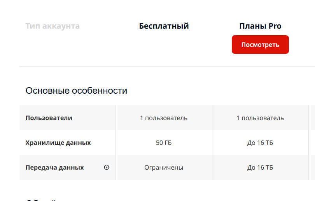Click 1 пользователь in Бесплатный column
This screenshot has height=201, width=315.
pos(164,118)
